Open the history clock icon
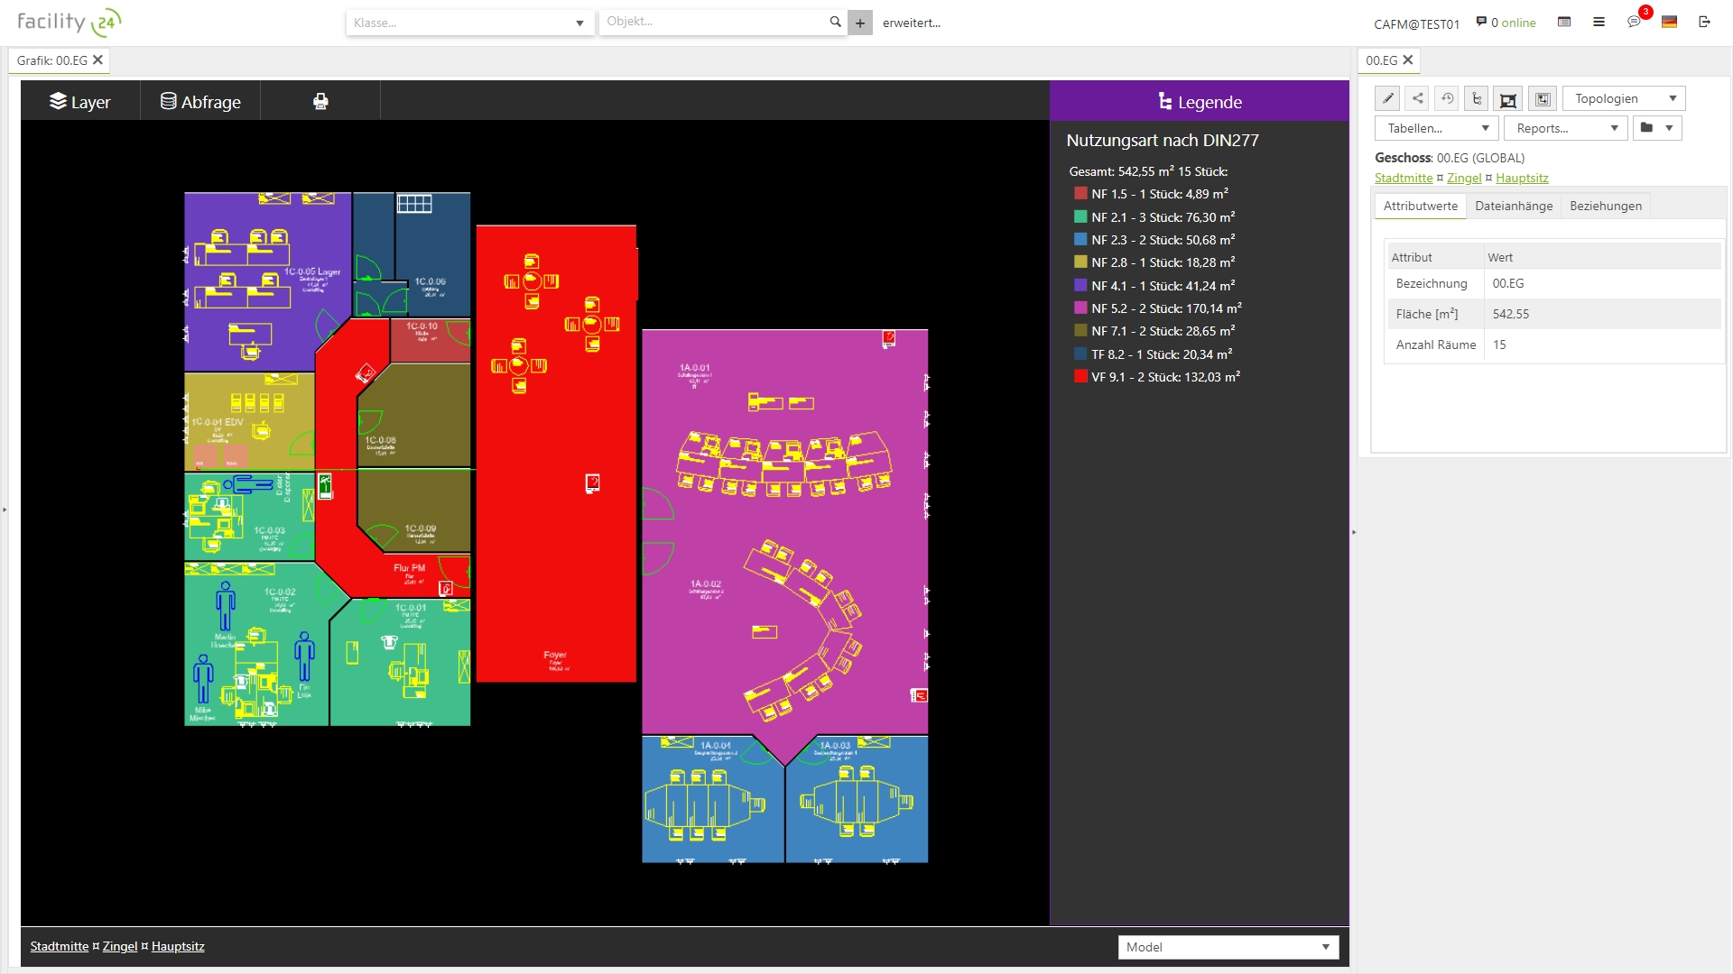Screen dimensions: 1733x974 [1448, 98]
